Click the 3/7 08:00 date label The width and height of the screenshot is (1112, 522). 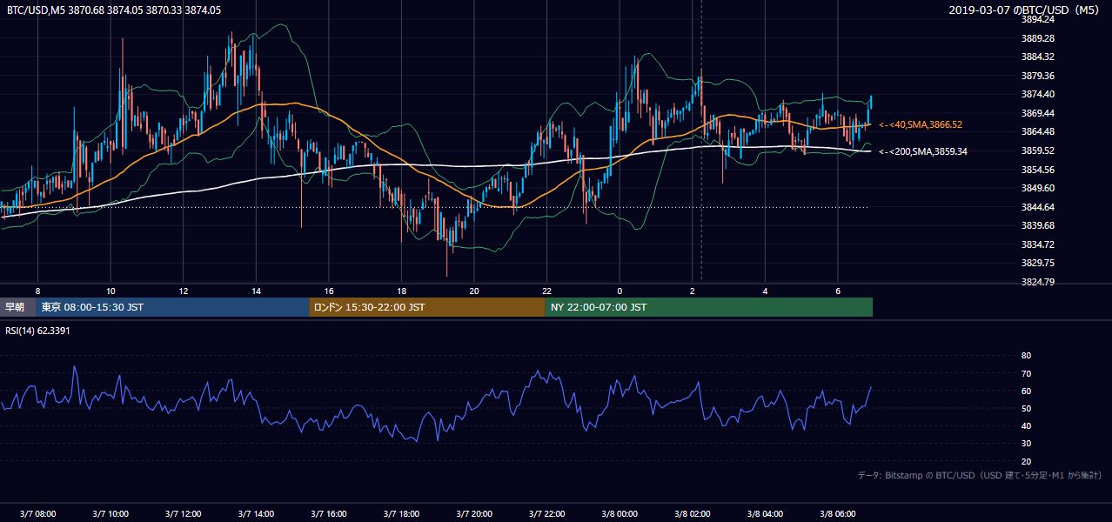point(37,514)
